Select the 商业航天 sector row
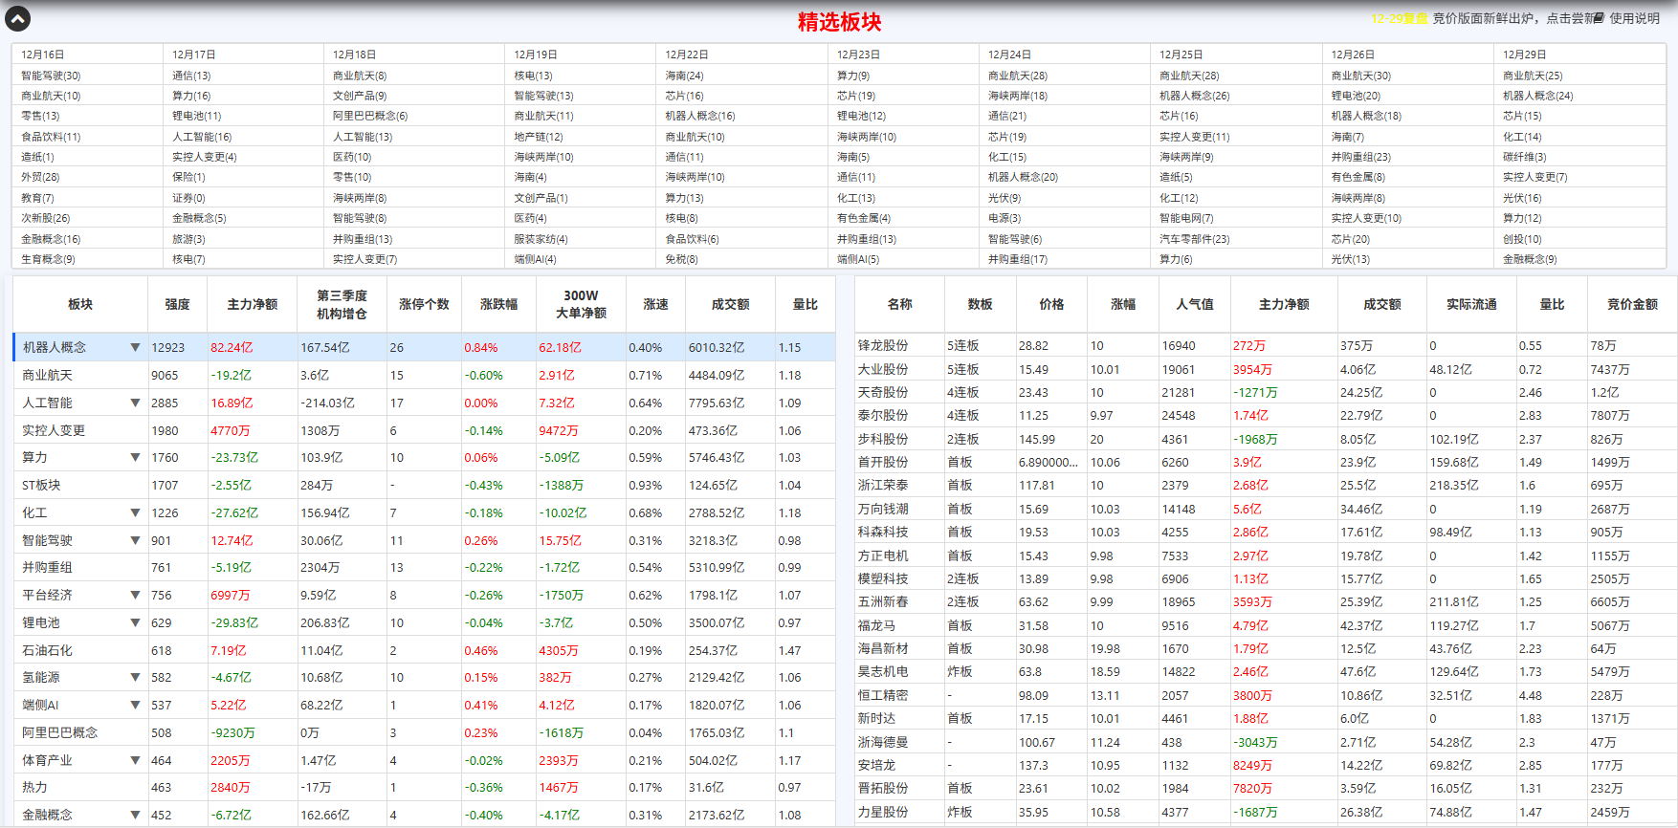 pos(424,376)
